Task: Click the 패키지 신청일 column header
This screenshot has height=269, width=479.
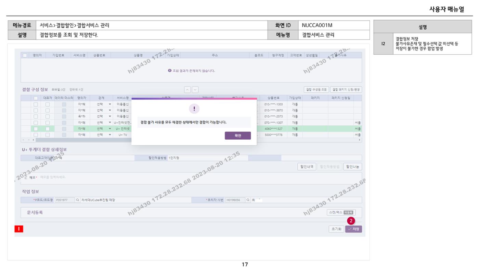Action: point(341,98)
